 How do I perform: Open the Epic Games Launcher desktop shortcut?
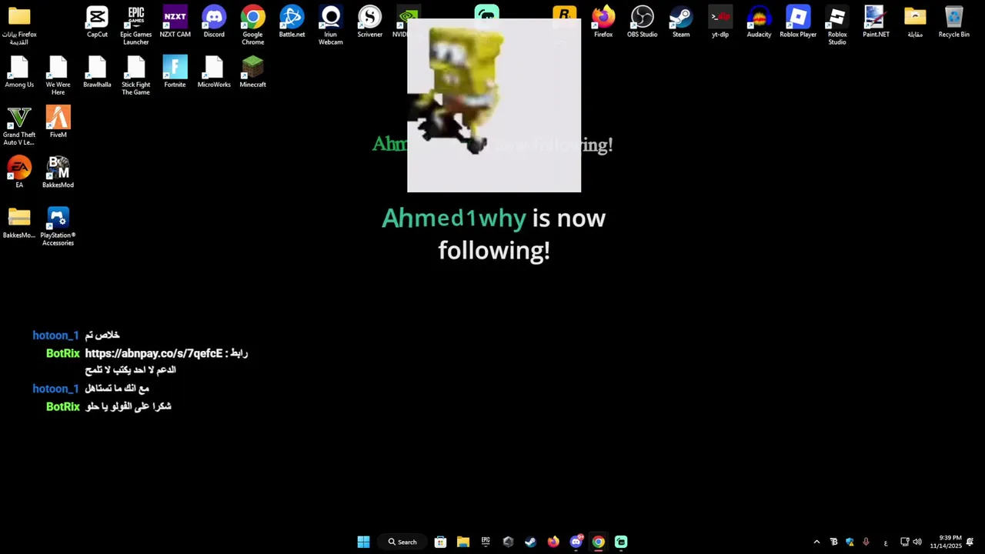pos(135,25)
